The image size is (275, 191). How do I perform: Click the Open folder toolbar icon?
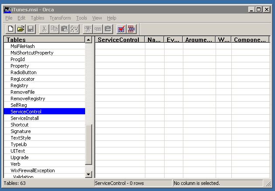pos(21,29)
